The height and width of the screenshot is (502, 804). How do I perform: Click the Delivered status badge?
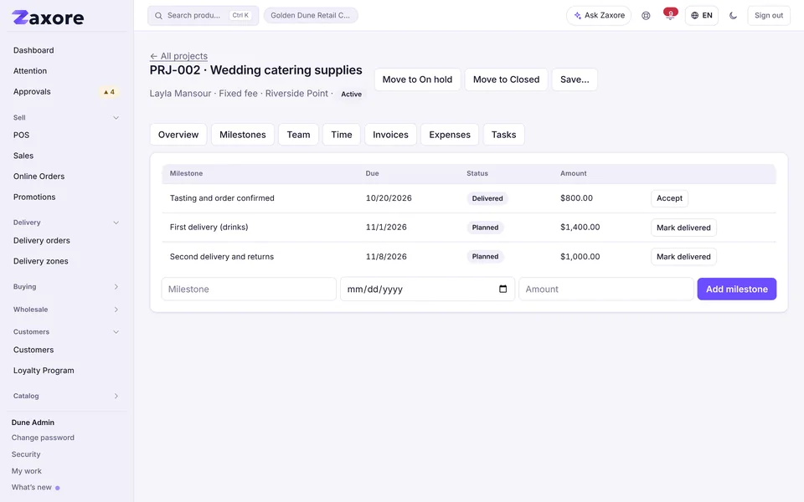(x=487, y=198)
